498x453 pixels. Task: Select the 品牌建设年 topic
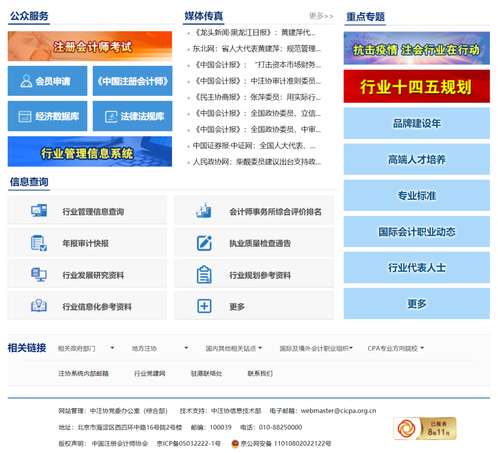(417, 123)
